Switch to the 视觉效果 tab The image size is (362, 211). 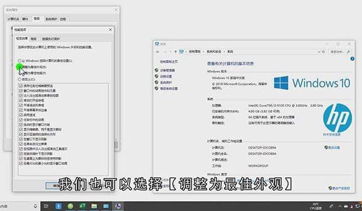pos(22,38)
